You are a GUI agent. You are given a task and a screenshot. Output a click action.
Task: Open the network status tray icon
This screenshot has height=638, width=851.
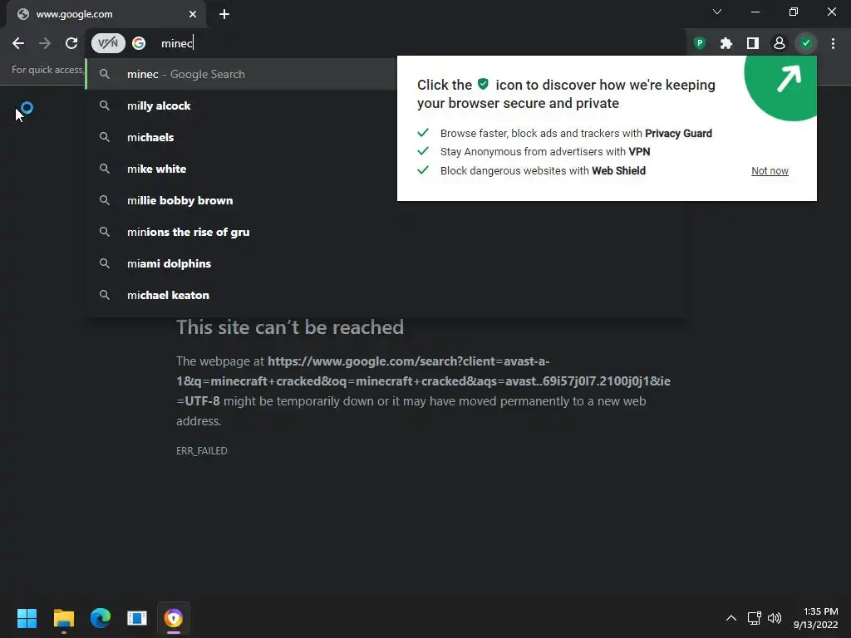click(754, 618)
